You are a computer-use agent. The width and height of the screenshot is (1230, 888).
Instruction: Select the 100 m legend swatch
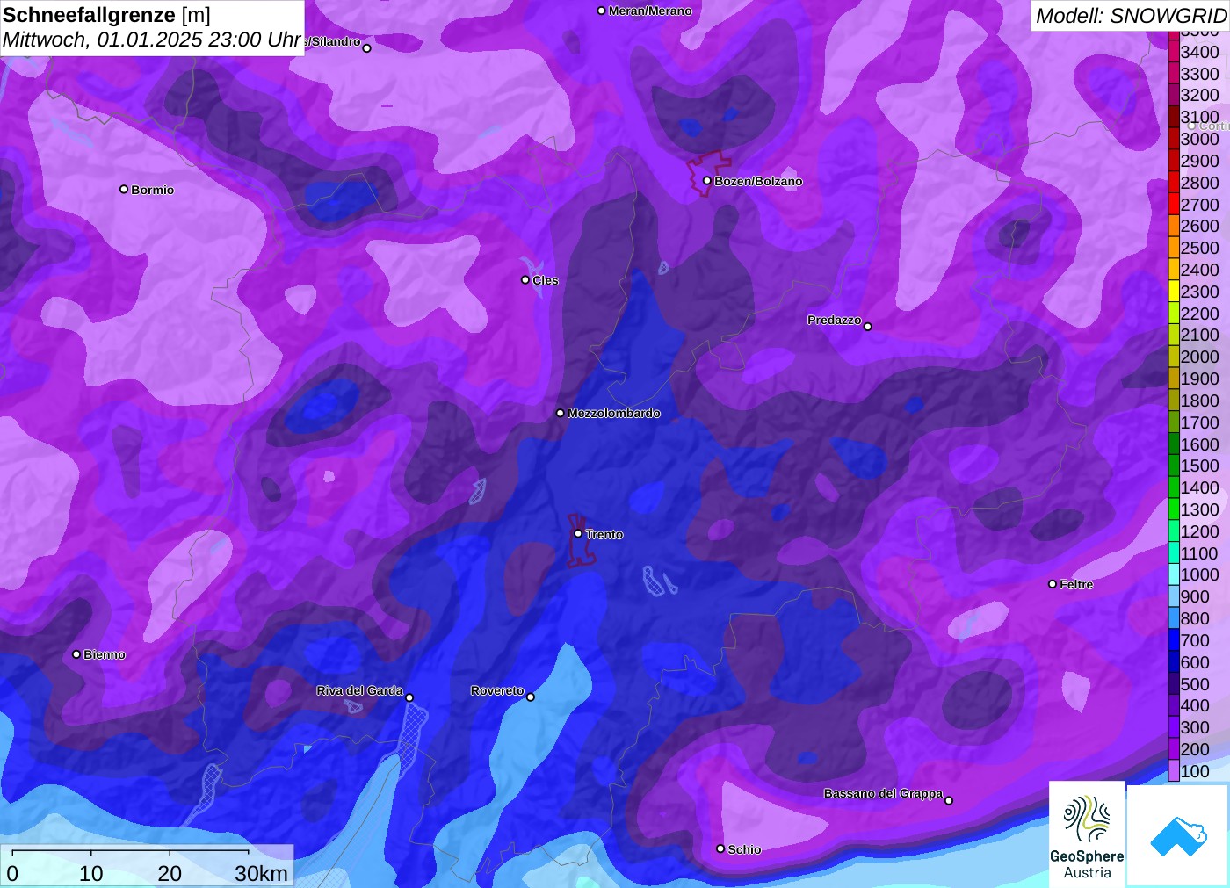[x=1174, y=771]
